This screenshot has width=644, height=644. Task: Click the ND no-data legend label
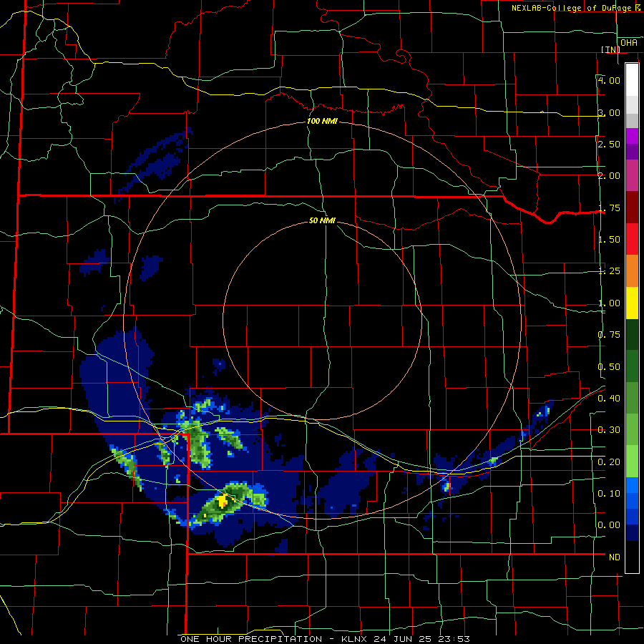615,557
